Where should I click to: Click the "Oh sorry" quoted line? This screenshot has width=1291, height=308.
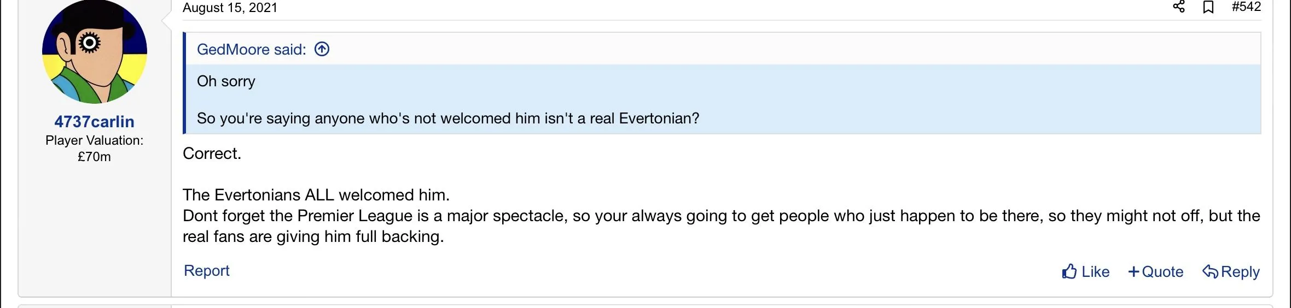point(226,81)
